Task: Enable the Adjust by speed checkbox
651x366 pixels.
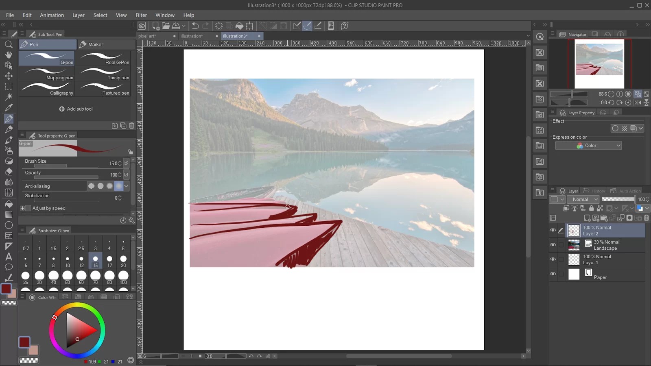Action: pyautogui.click(x=28, y=208)
